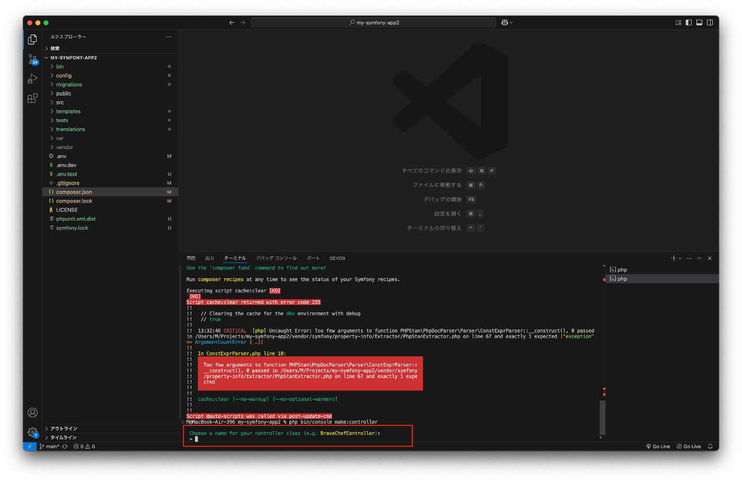The width and height of the screenshot is (742, 481).
Task: Expand the tests folder
Action: (x=110, y=120)
